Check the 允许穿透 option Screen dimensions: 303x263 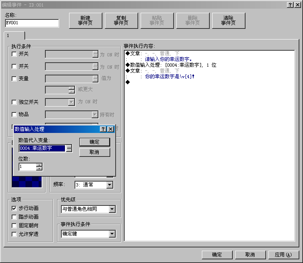pyautogui.click(x=14, y=234)
